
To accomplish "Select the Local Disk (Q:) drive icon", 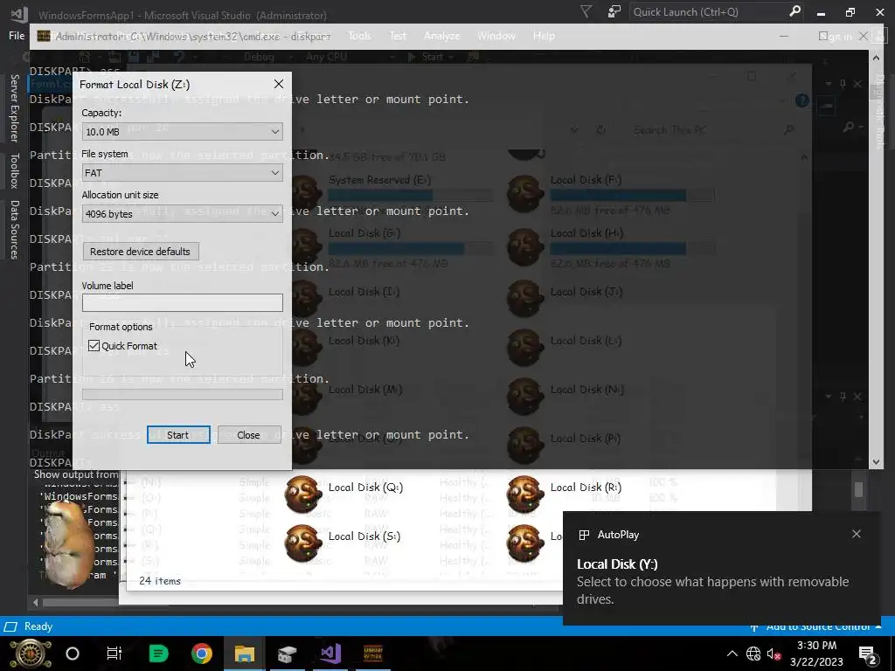I will (x=303, y=495).
